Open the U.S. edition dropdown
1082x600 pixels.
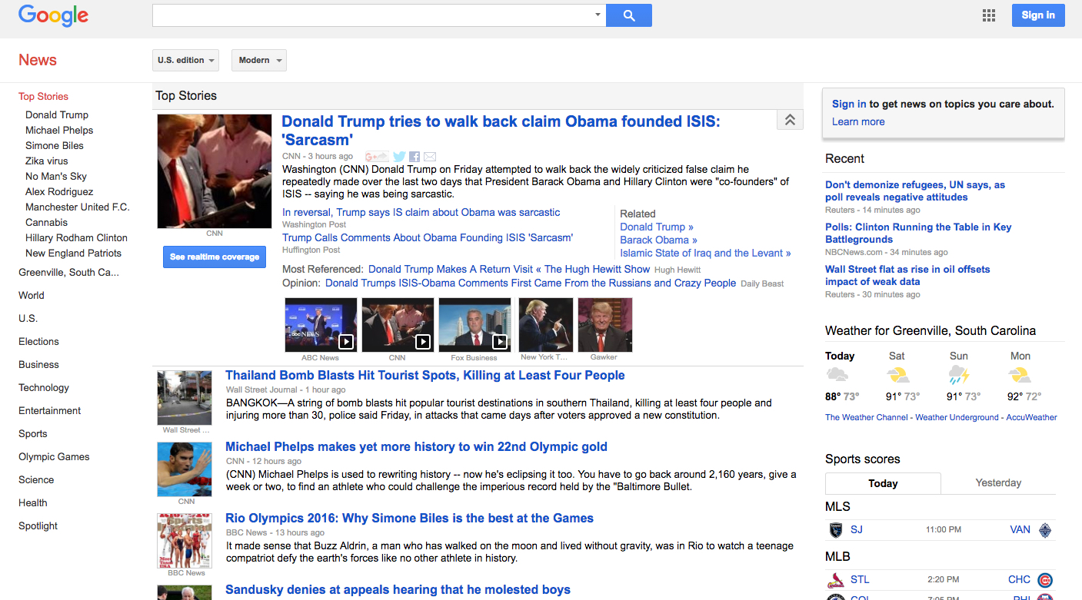[185, 60]
